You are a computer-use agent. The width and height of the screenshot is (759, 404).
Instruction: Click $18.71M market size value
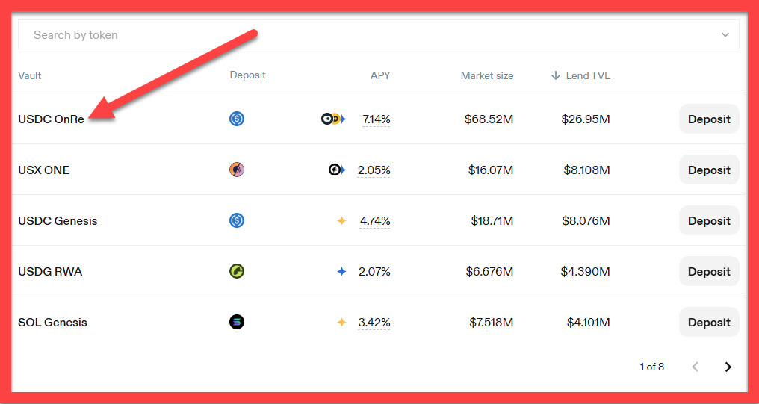pos(492,220)
